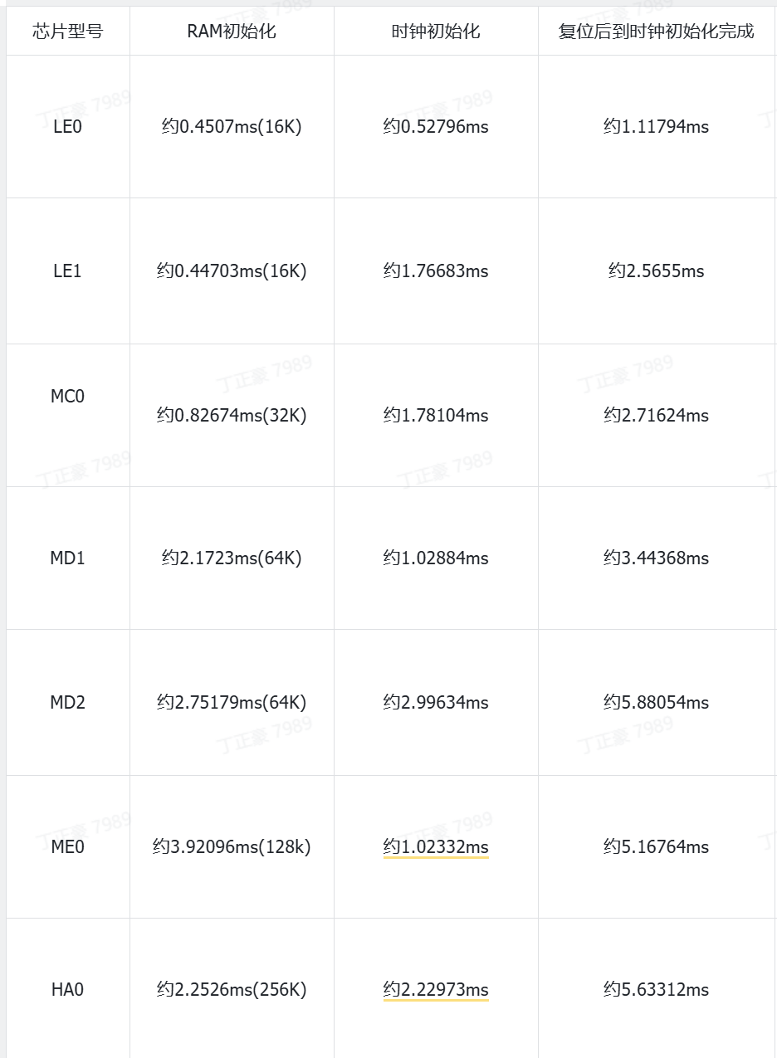The height and width of the screenshot is (1058, 777).
Task: Click the 复位后到时钟初始化完成 header cell
Action: pos(656,32)
